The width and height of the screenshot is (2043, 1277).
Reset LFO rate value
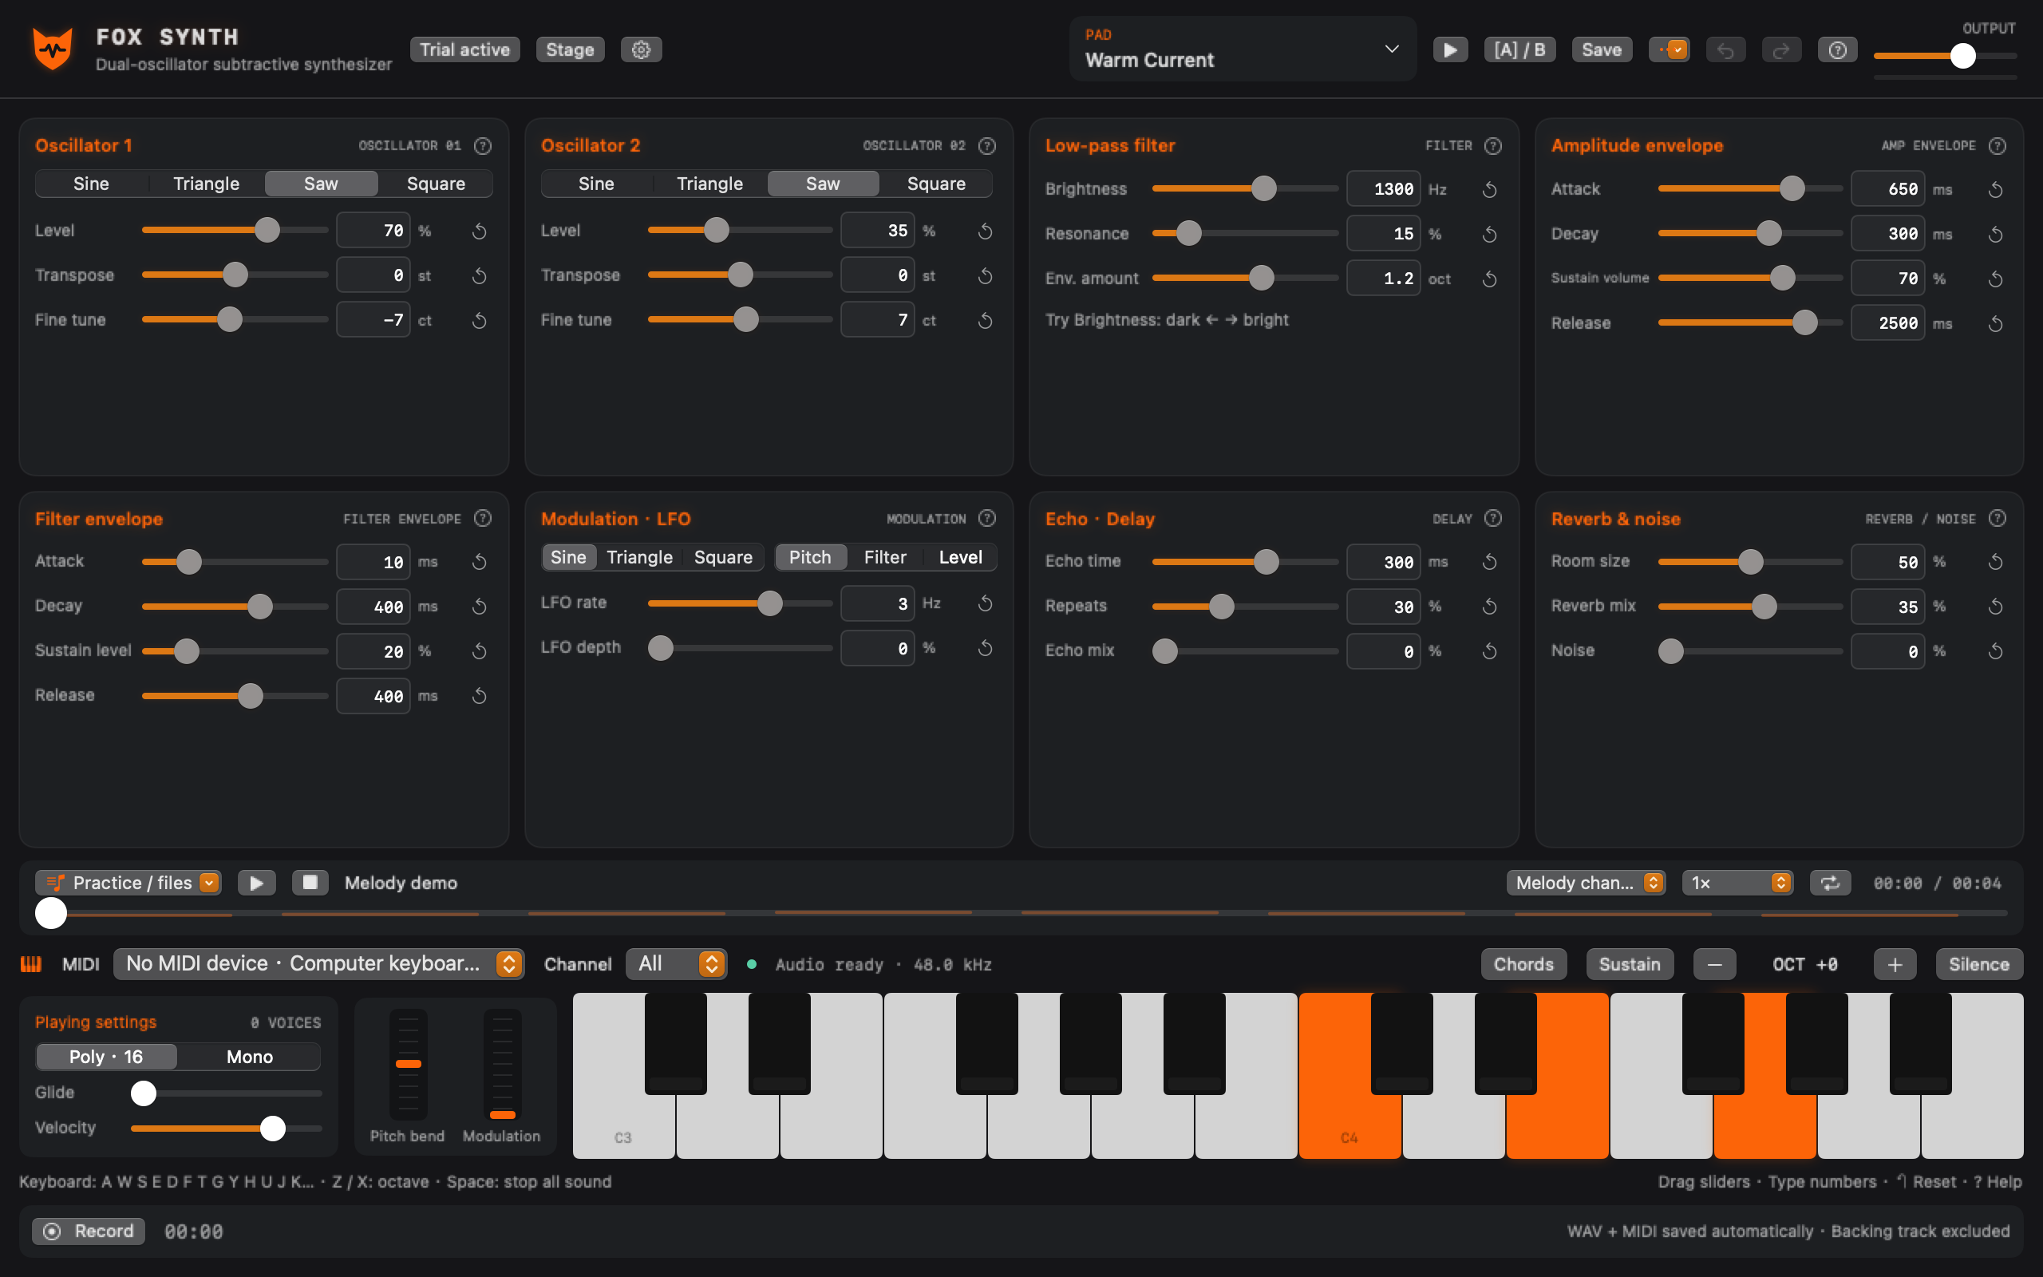(984, 604)
